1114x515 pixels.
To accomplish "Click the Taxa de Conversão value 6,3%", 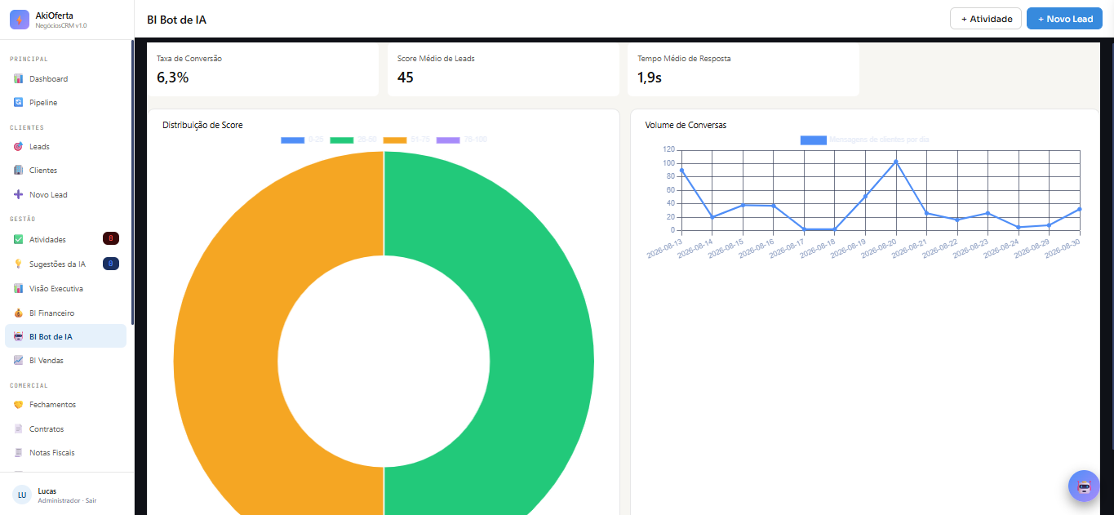I will pyautogui.click(x=173, y=78).
